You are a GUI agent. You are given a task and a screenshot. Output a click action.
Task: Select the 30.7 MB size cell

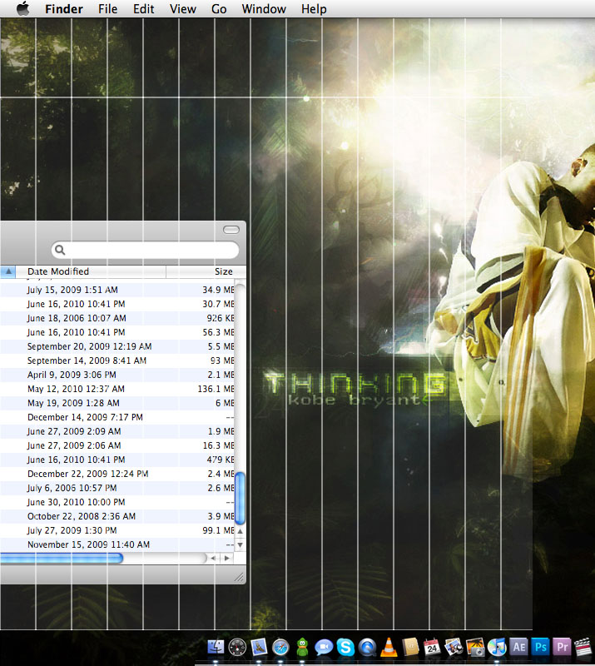(x=218, y=304)
